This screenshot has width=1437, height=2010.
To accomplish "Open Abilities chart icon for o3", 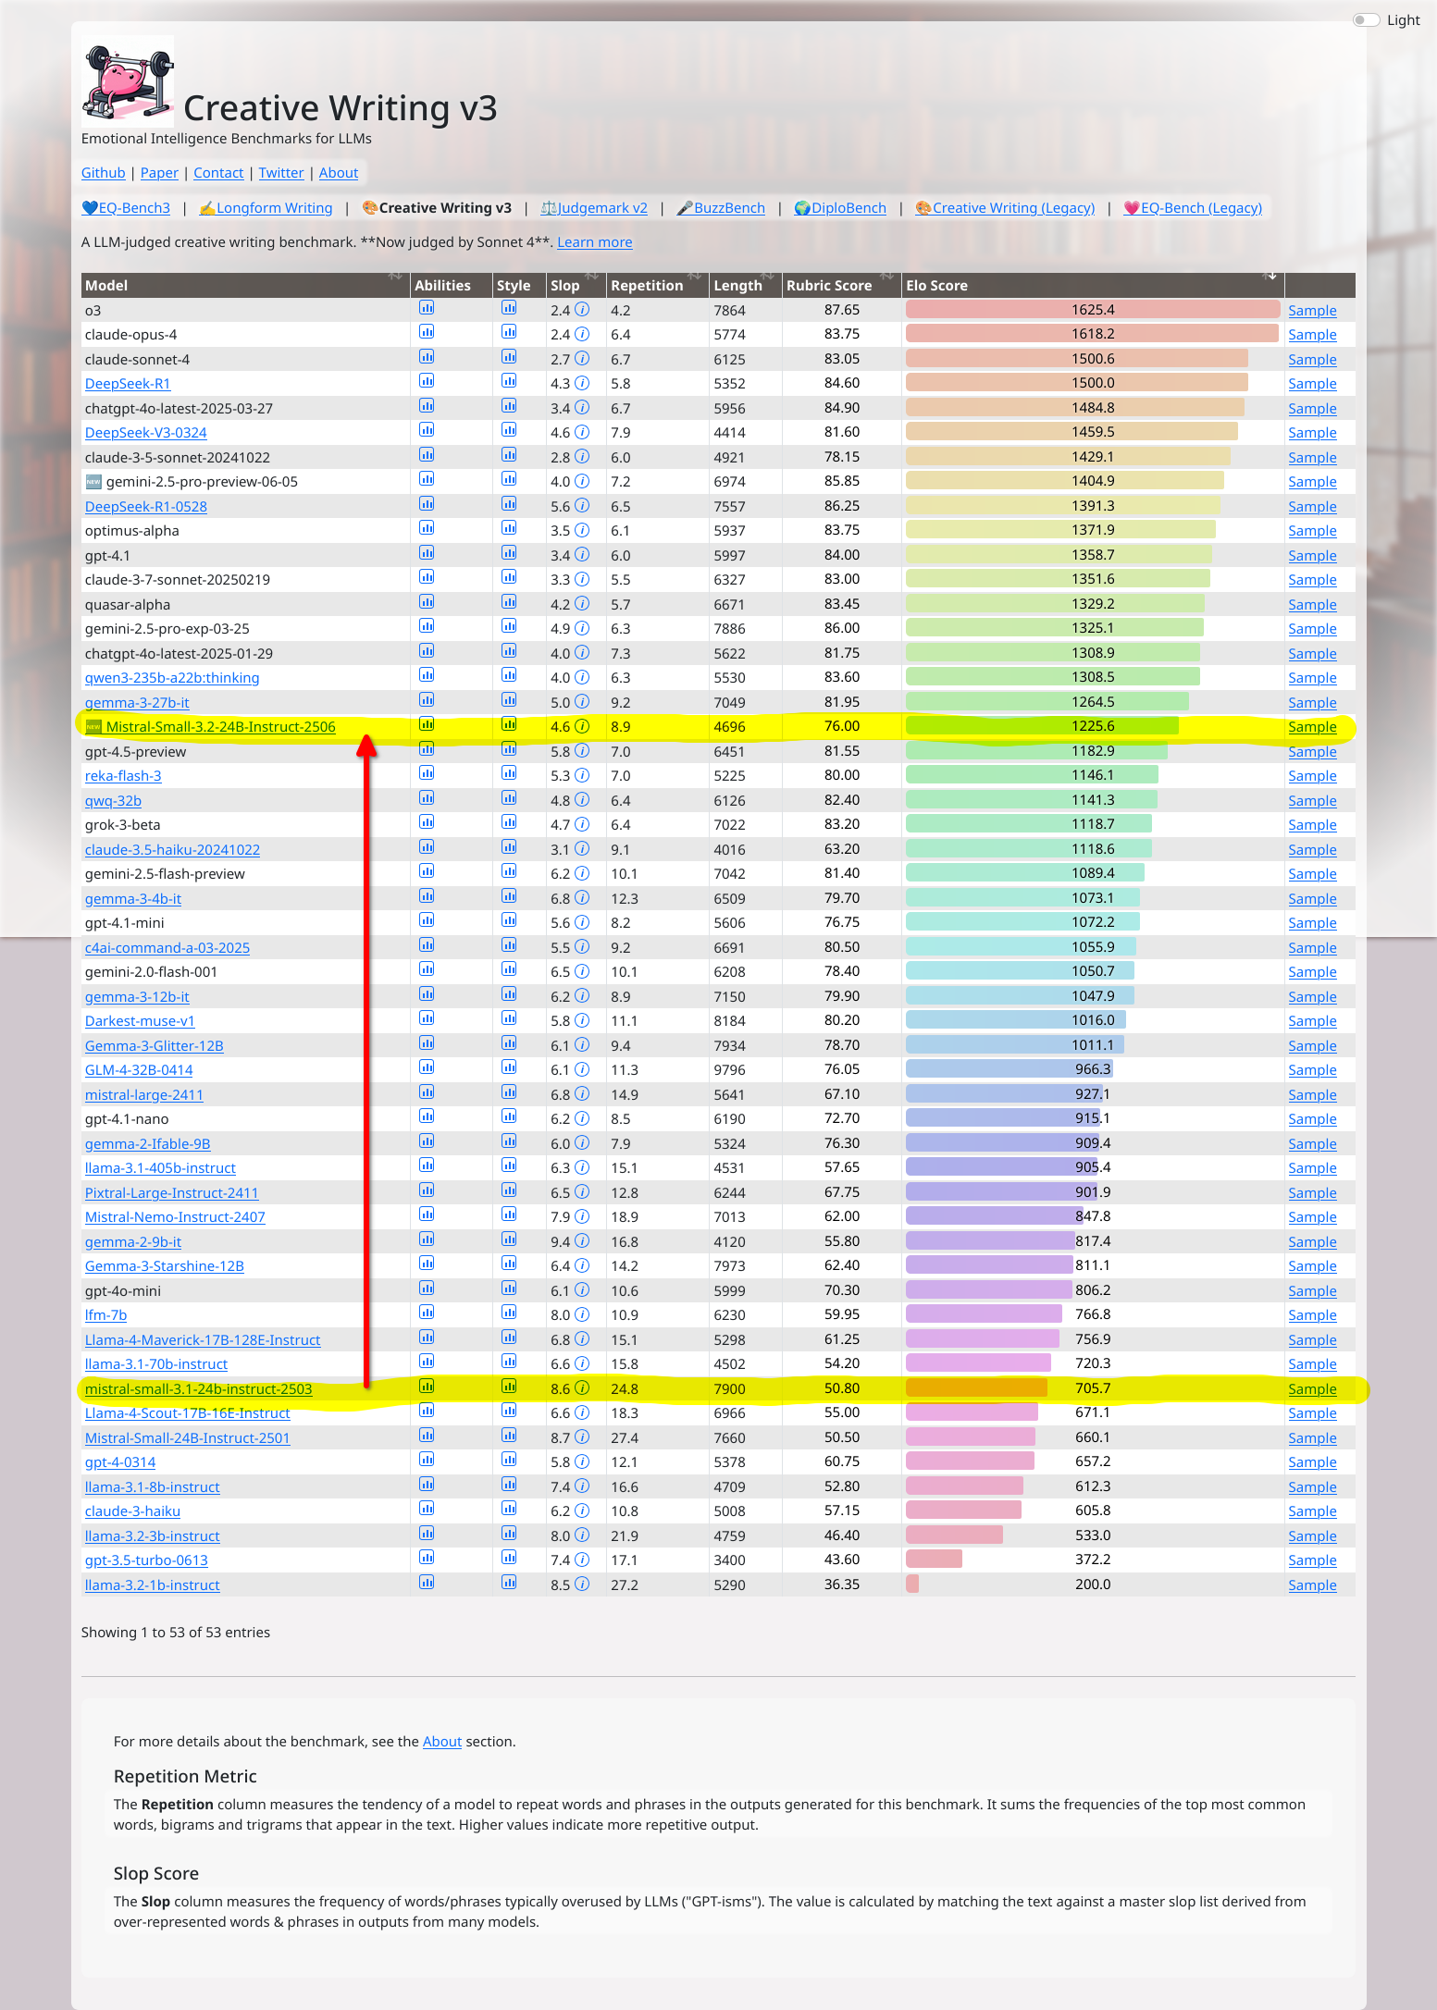I will pos(427,308).
